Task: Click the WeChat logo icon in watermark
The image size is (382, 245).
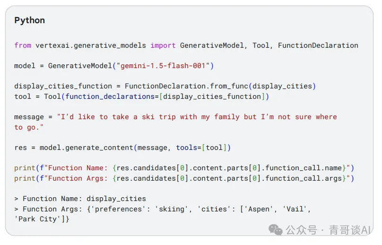Action: [x=275, y=230]
